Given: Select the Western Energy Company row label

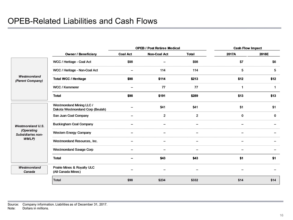Looking at the screenshot, I should 72,133.
